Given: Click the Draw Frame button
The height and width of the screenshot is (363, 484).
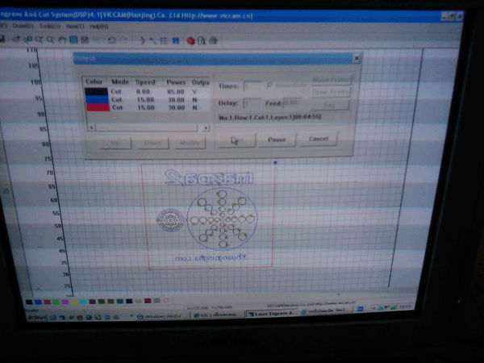Looking at the screenshot, I should tap(330, 92).
